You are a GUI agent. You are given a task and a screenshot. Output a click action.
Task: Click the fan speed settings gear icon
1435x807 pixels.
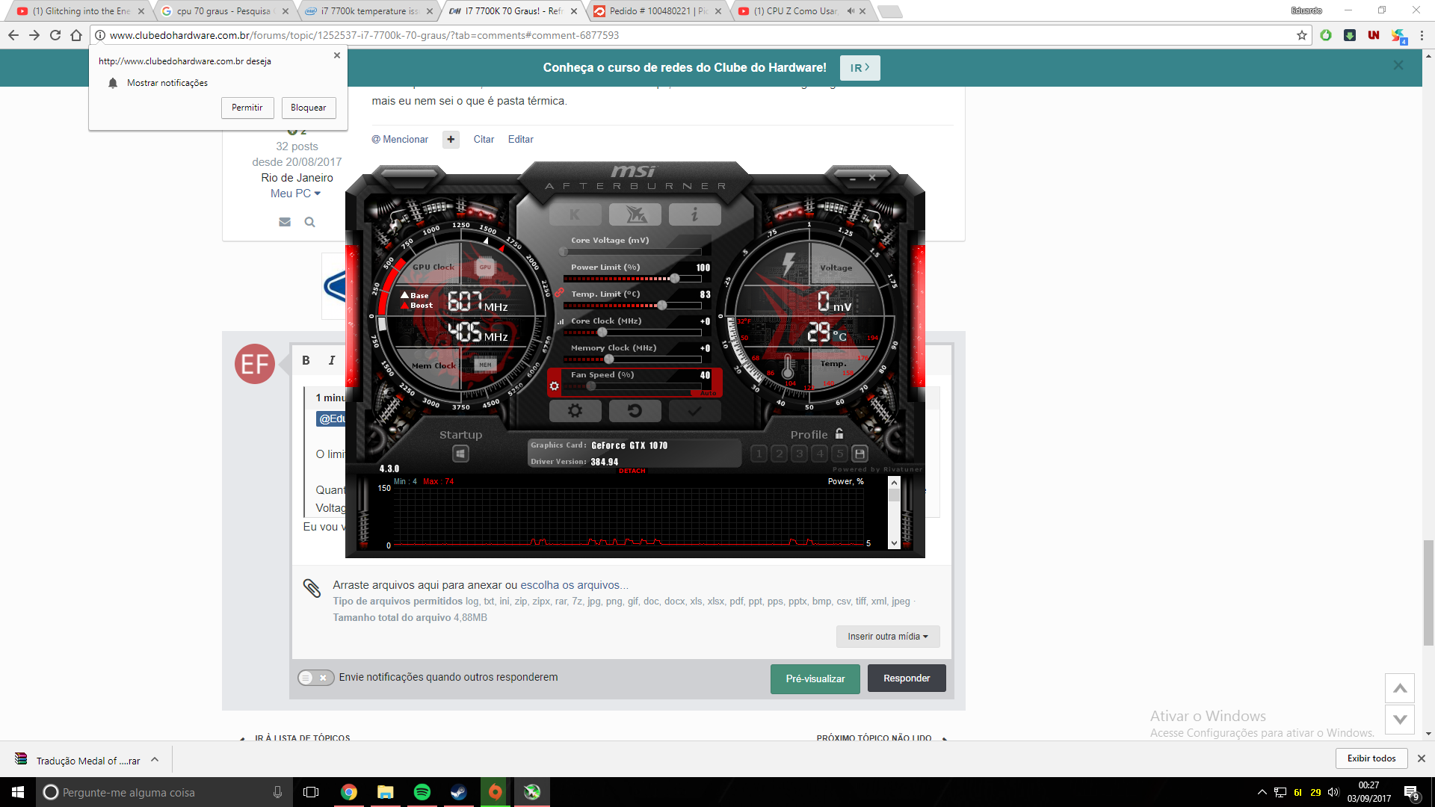(x=554, y=386)
